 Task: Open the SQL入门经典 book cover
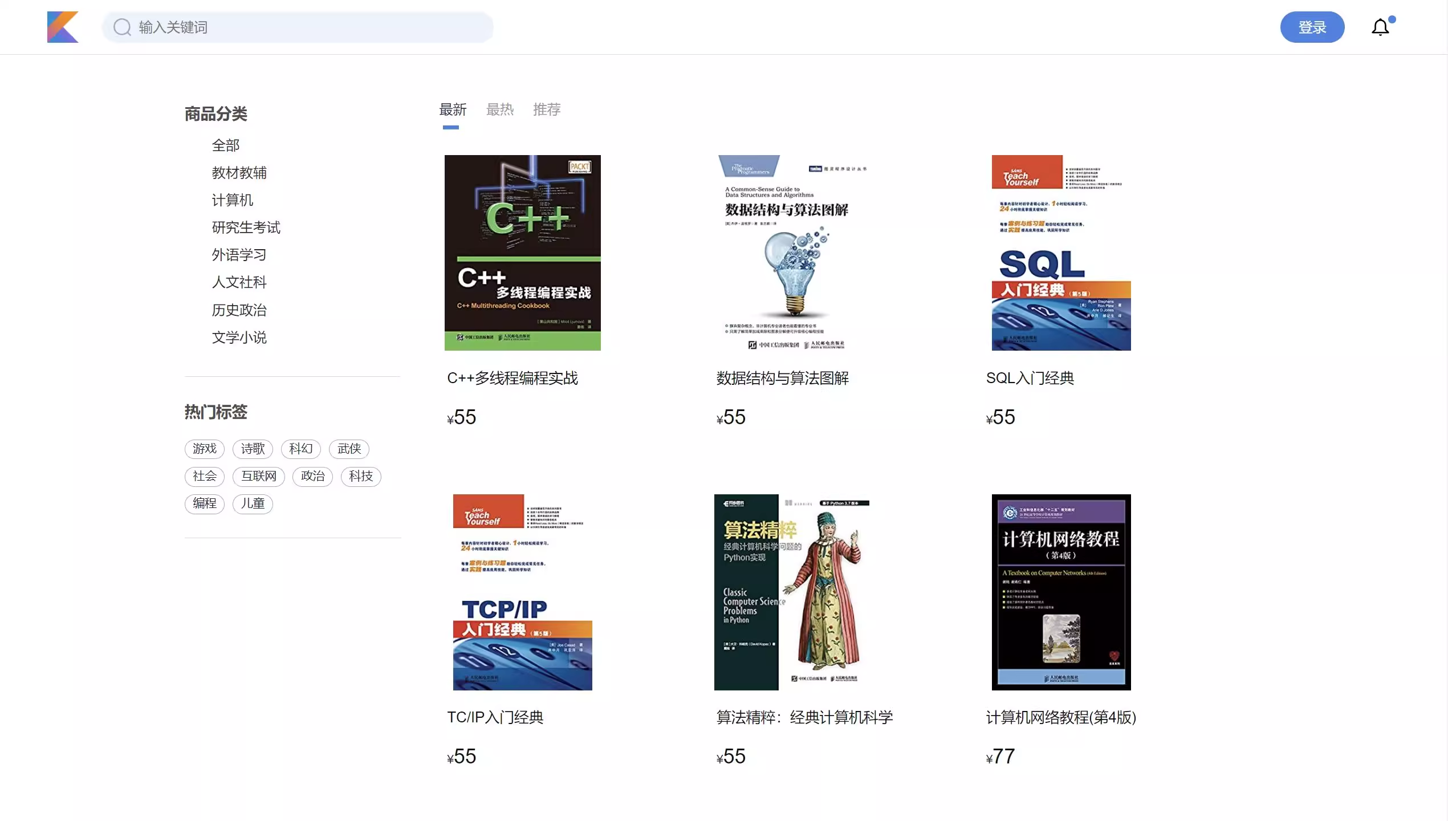coord(1061,253)
